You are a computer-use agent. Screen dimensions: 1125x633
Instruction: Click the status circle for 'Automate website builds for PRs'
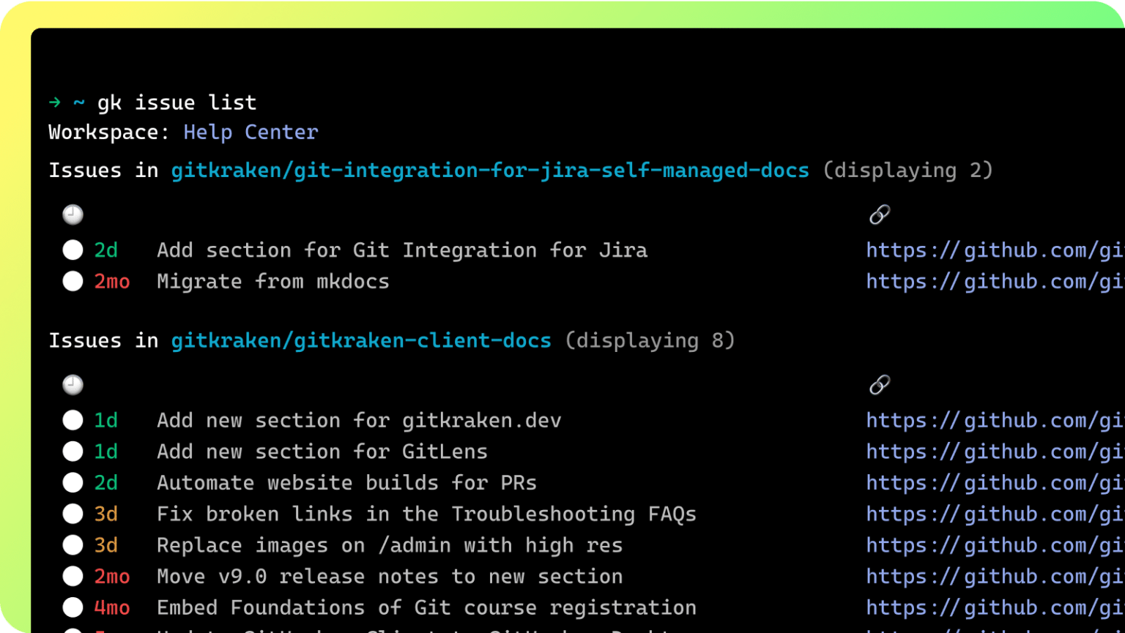[x=73, y=482]
